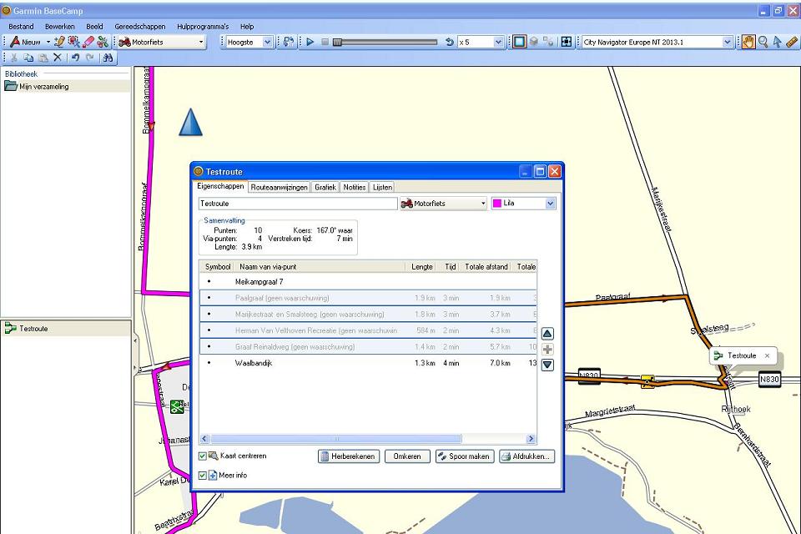Select the Meikampgraaf 7 via-point row
This screenshot has height=534, width=801.
pos(368,281)
